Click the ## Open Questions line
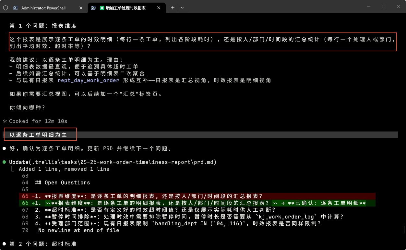The height and width of the screenshot is (250, 406). click(62, 182)
